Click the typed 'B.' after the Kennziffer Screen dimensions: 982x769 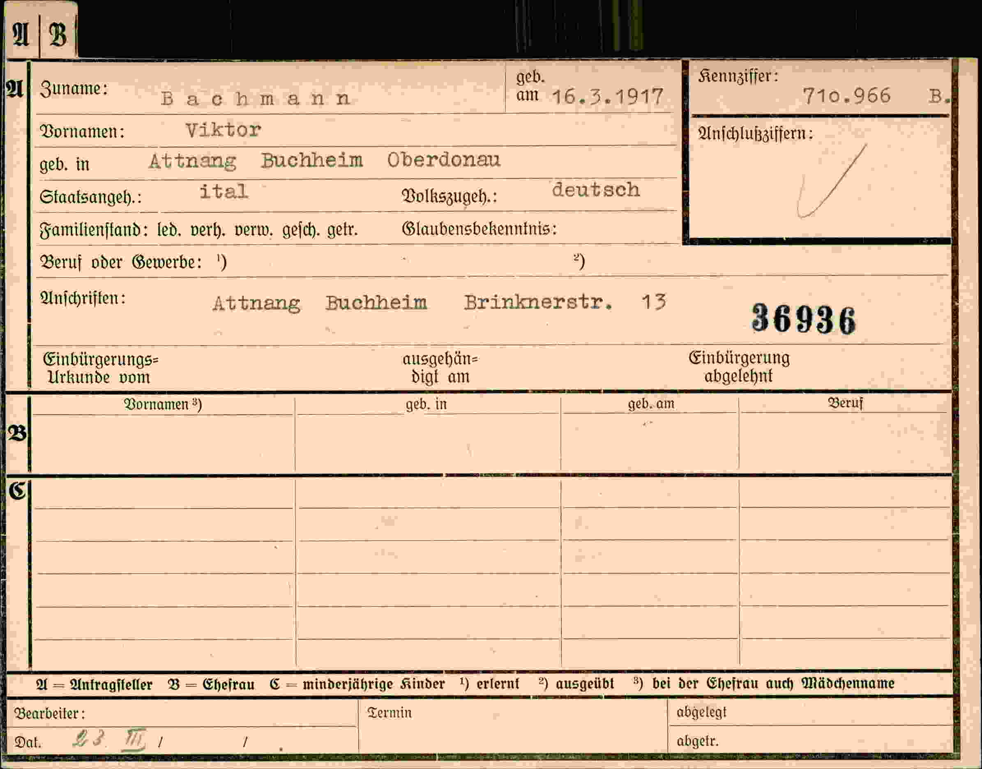tap(939, 96)
